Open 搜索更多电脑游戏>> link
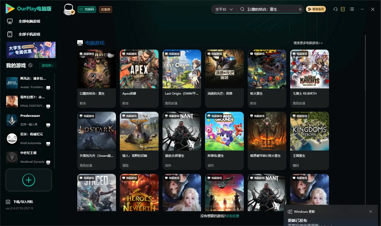381x226 pixels. (308, 43)
